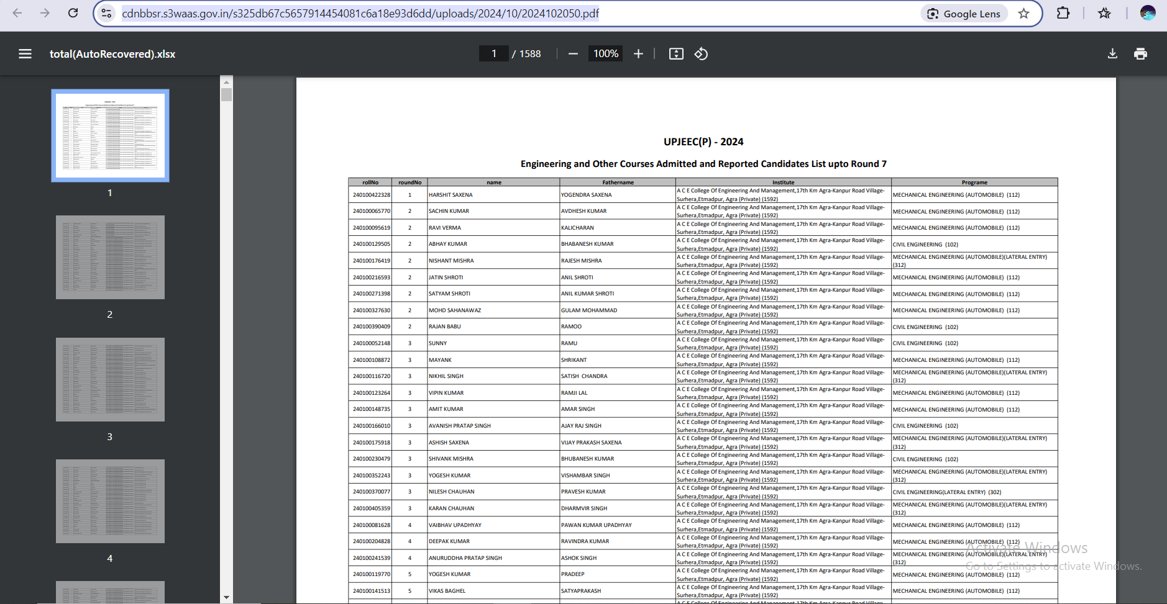Click the 100% zoom level field
Screen dimensions: 1167x604
pos(605,54)
